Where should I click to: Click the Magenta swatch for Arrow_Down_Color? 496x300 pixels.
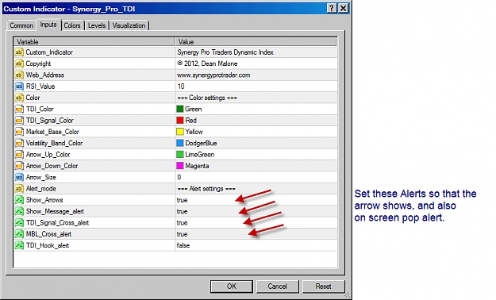coord(180,166)
